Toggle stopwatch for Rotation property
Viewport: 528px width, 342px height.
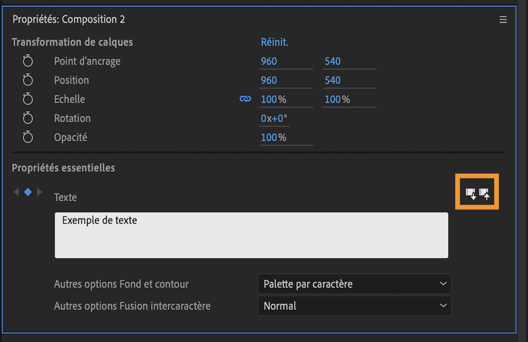(28, 118)
